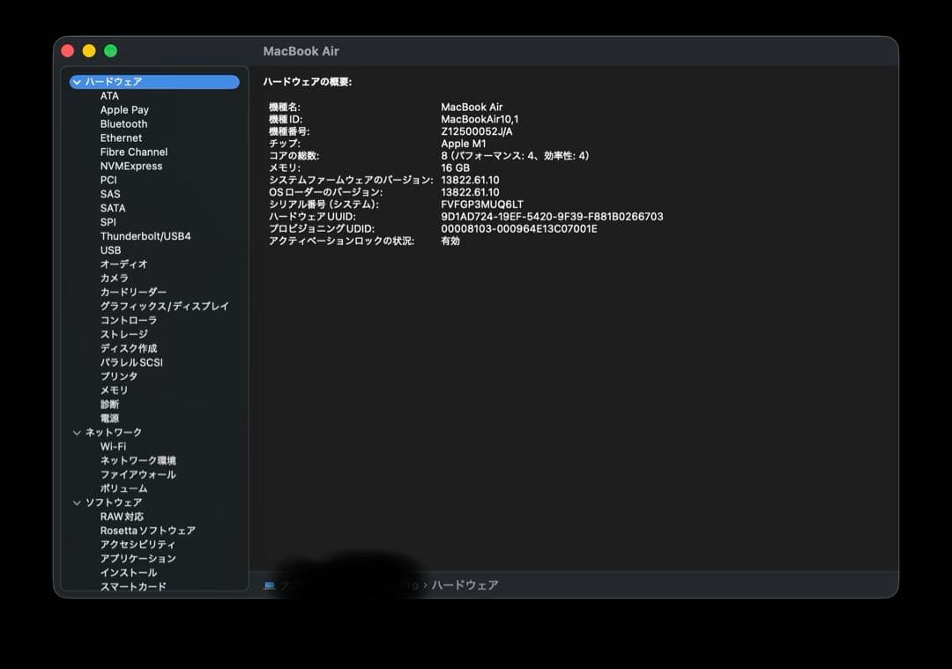
Task: Open the SPI entry
Action: pos(108,222)
